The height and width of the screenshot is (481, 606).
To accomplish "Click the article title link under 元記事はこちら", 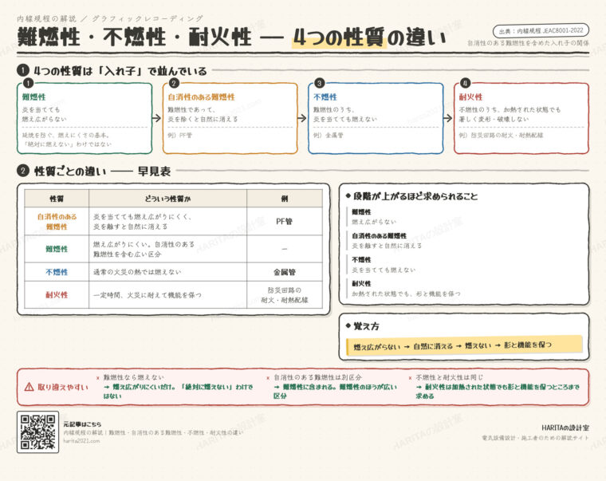I will point(153,432).
